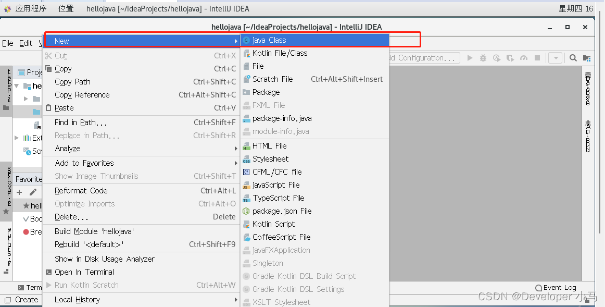Click the Search Everywhere magnifier icon

573,58
